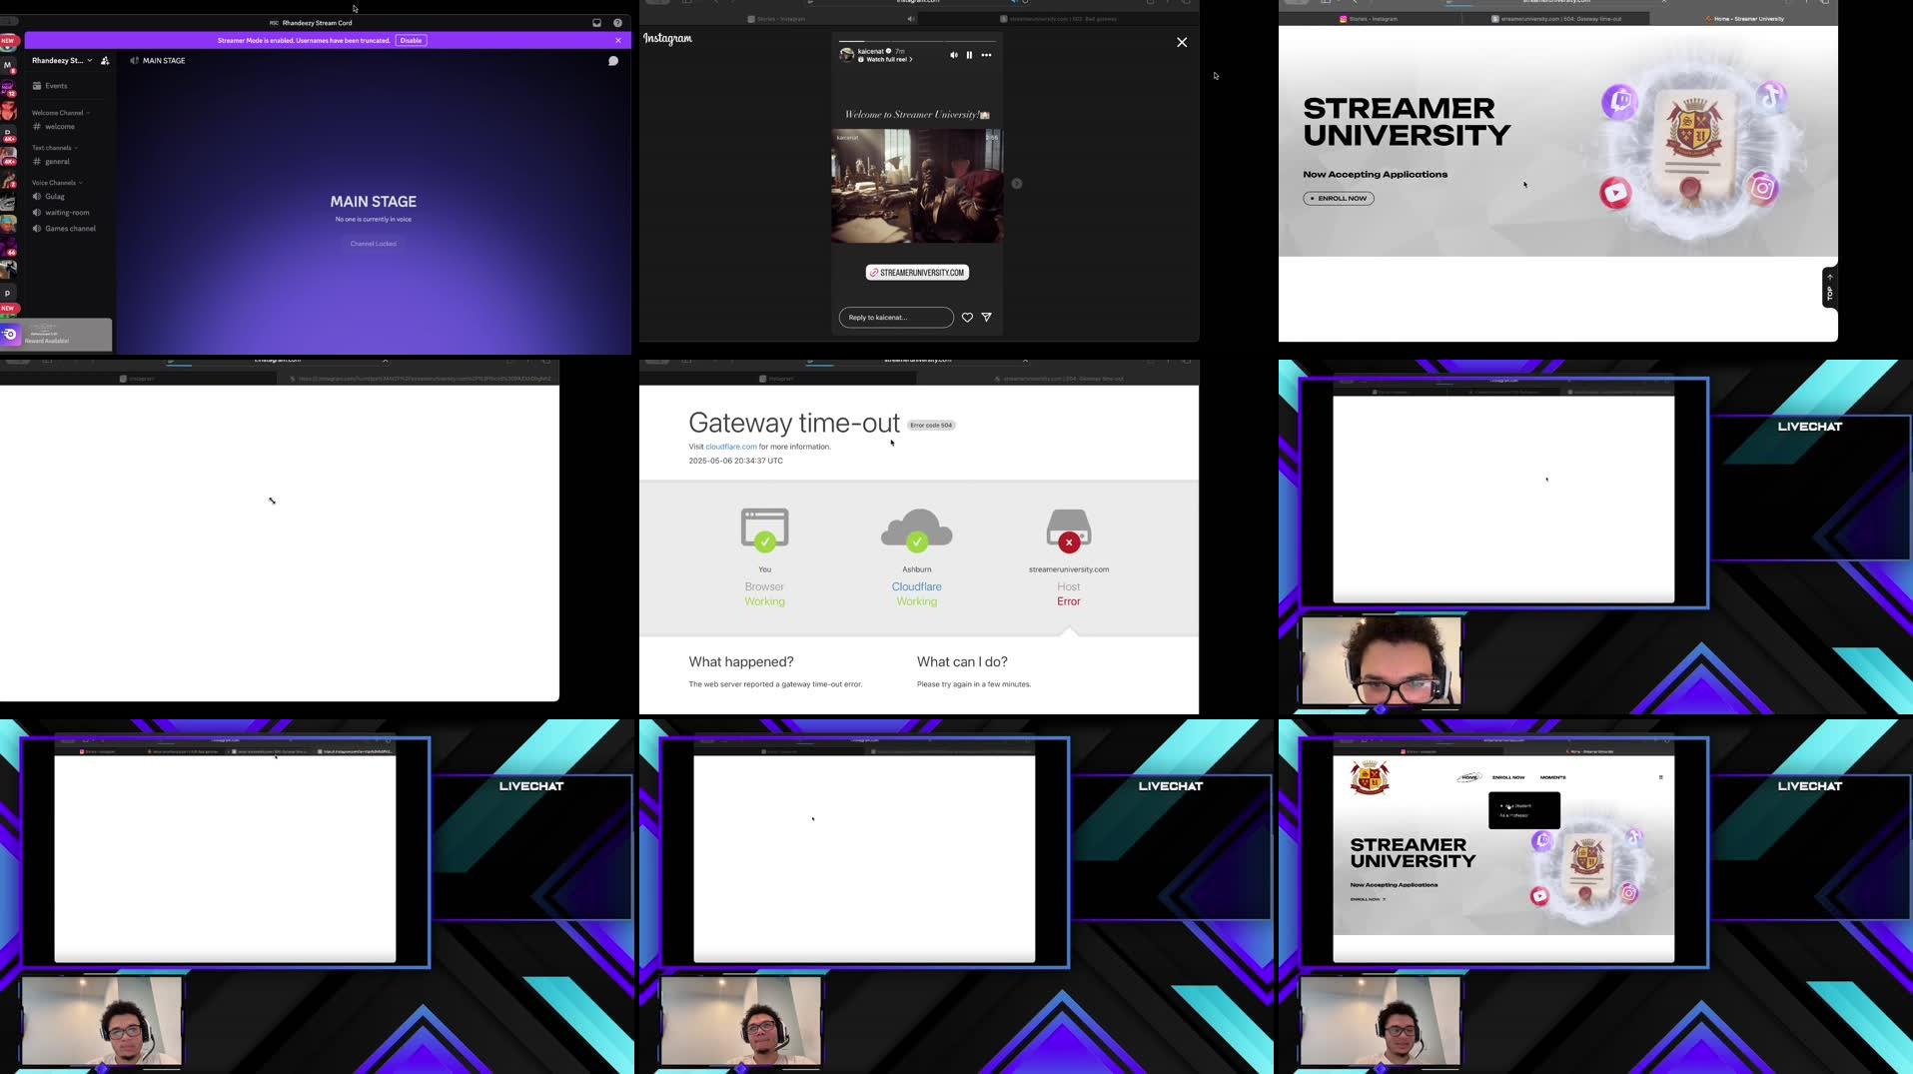Open hamburger menu on streamed site

(x=1660, y=777)
